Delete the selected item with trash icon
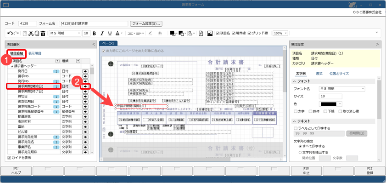This screenshot has width=386, height=183. pos(43,33)
